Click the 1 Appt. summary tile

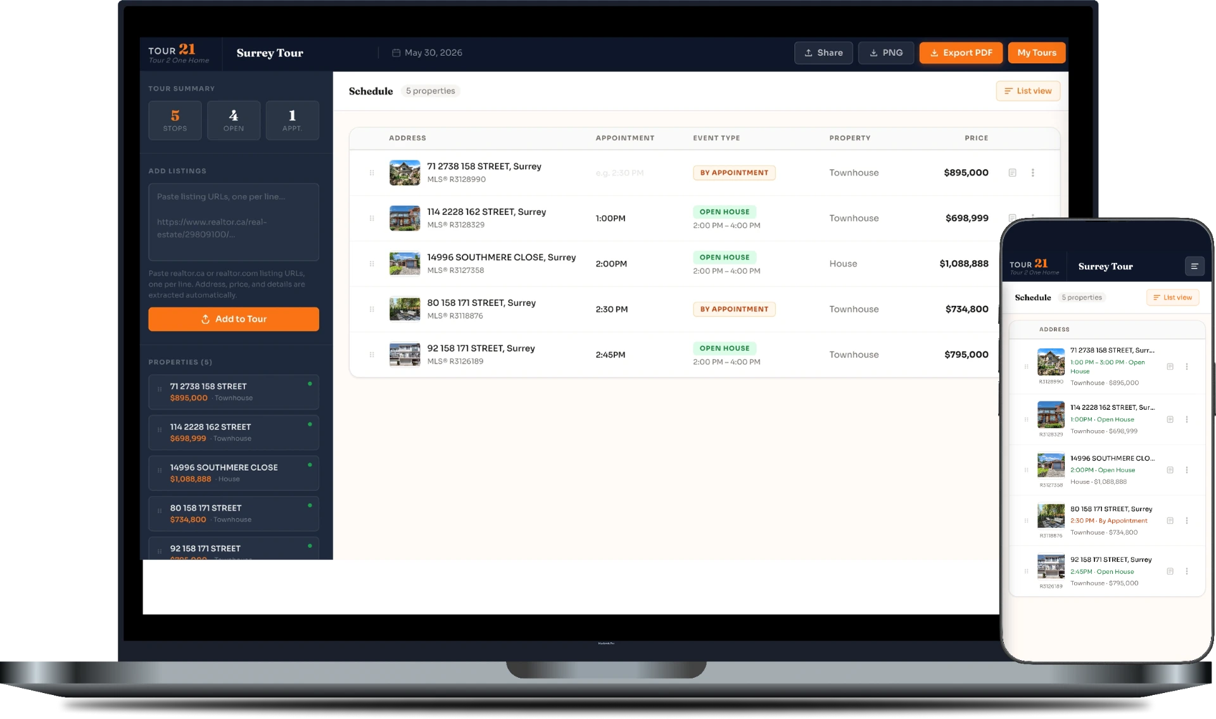pyautogui.click(x=292, y=120)
